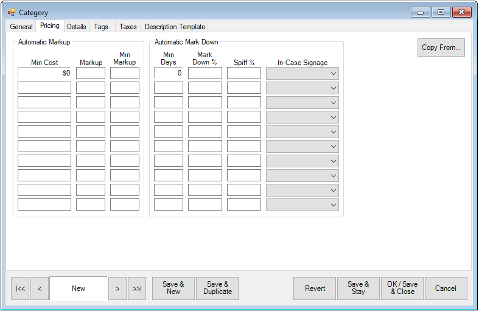Open the Details tab
The width and height of the screenshot is (479, 311).
coord(77,27)
